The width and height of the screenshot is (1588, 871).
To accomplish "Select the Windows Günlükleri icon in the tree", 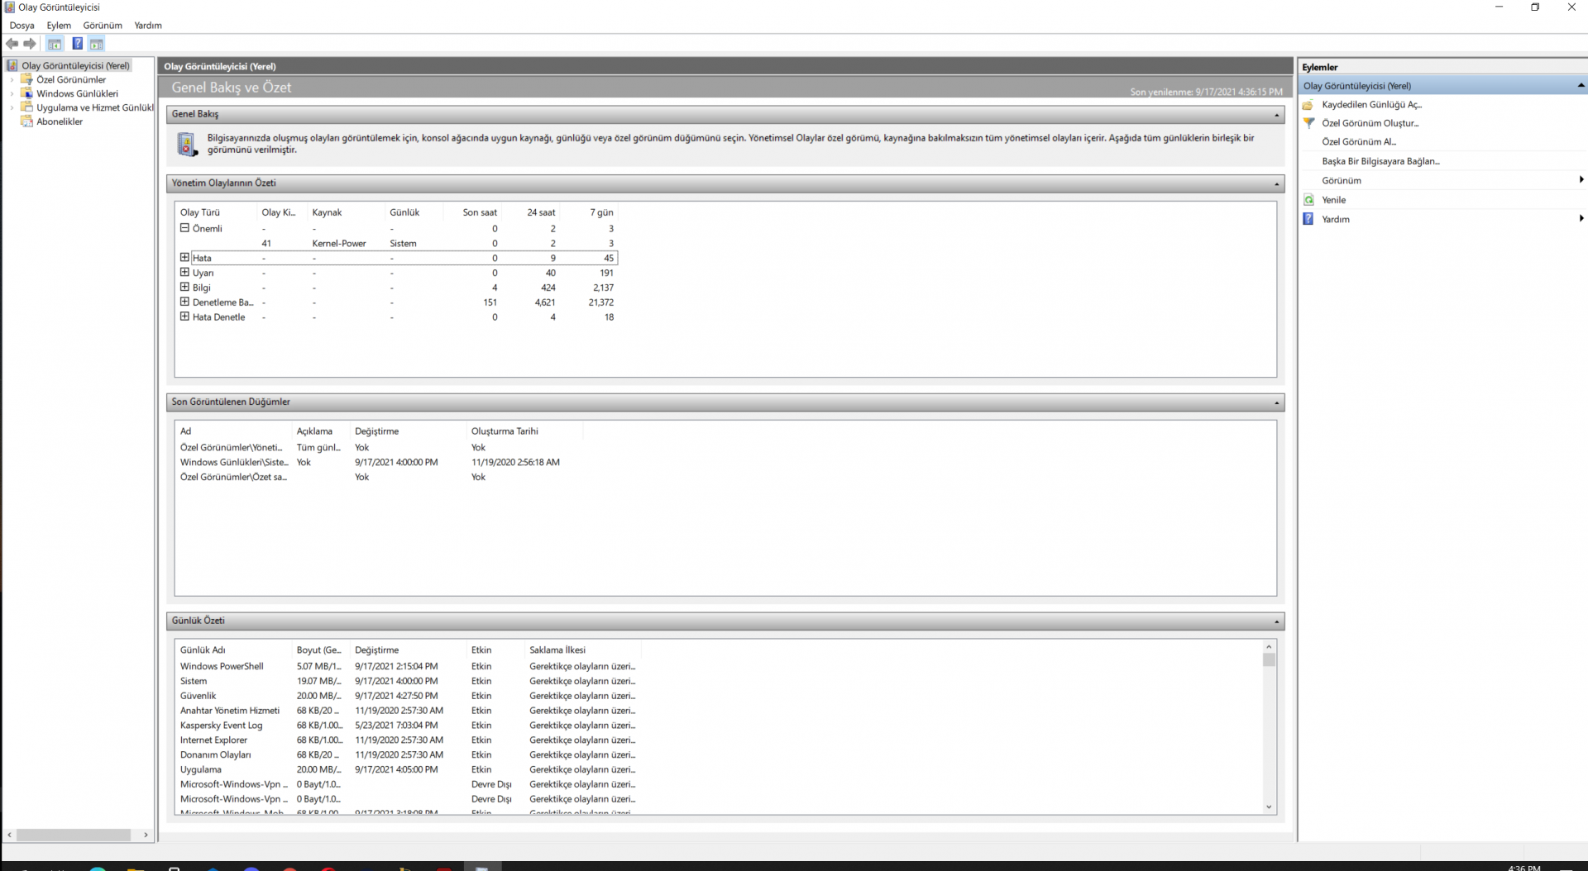I will [x=26, y=93].
